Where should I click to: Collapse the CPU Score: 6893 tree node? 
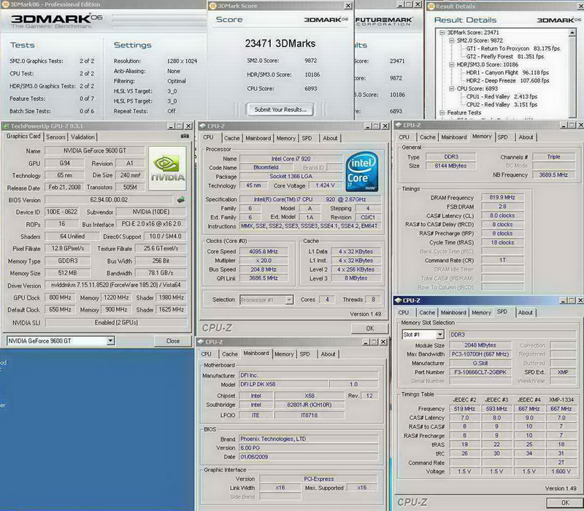pos(451,88)
